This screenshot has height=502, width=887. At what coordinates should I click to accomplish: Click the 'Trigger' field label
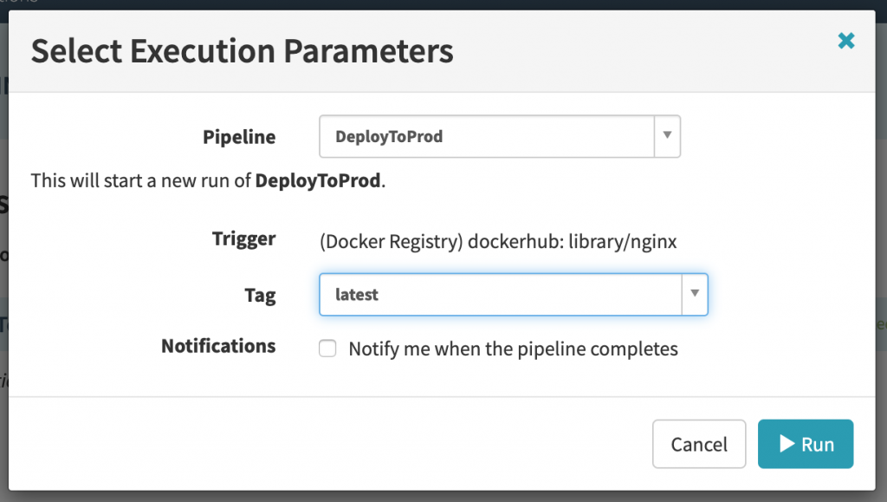243,239
